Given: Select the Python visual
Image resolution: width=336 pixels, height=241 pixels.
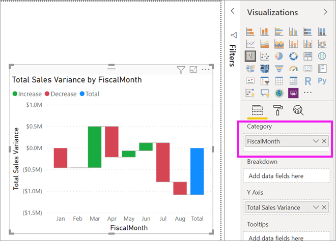Looking at the screenshot, I should tap(322, 81).
